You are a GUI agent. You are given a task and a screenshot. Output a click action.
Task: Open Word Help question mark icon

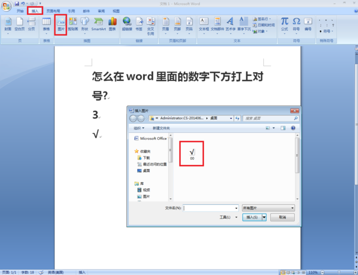pos(356,11)
